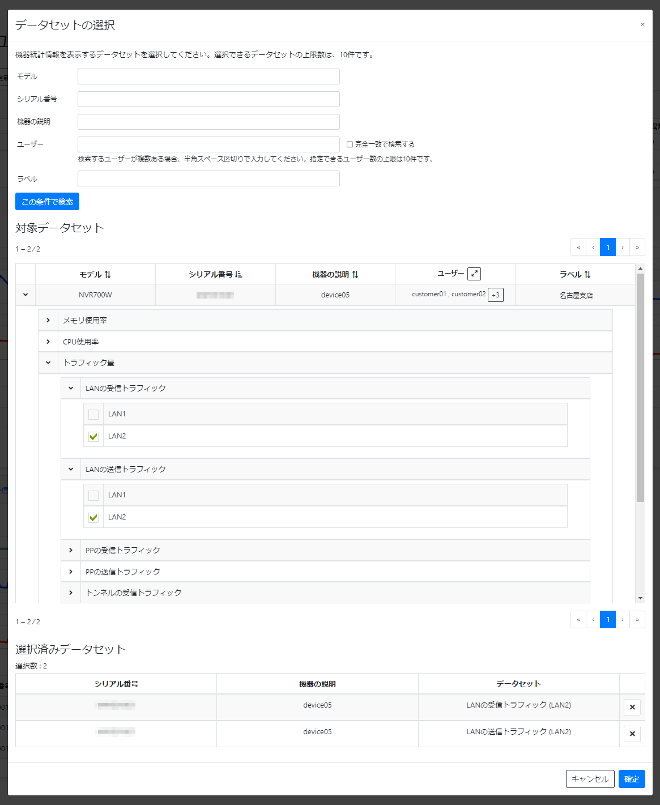
Task: Sort the モデル column
Action: (108, 274)
